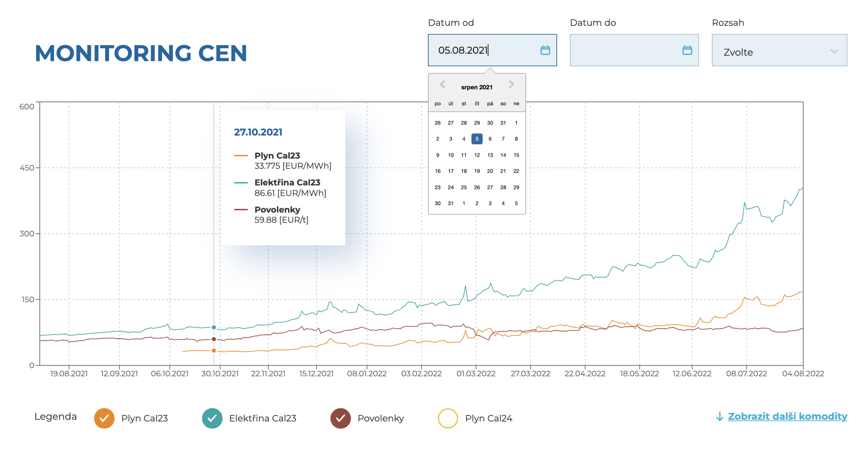
Task: Open calendar icon in Datum do field
Action: click(x=687, y=50)
